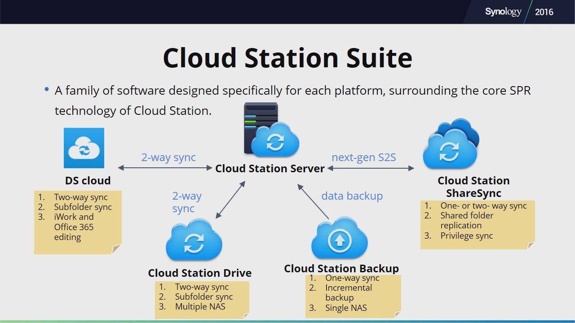The image size is (575, 323).
Task: Click 'Two-way sync' in Drive note
Action: point(202,287)
